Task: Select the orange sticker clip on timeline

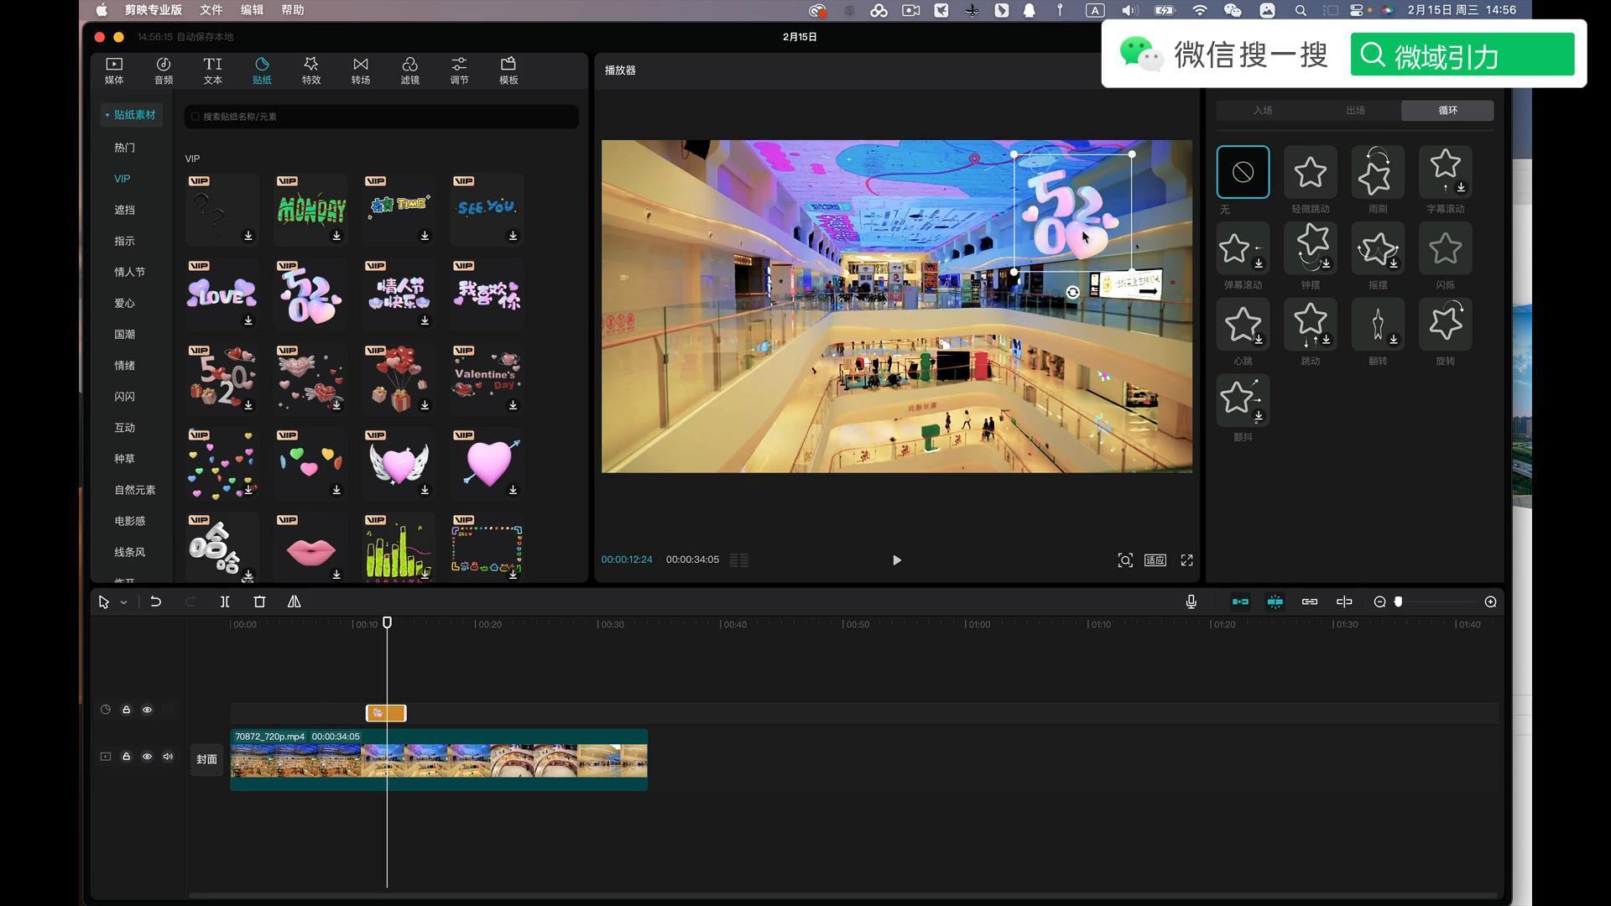Action: (386, 713)
